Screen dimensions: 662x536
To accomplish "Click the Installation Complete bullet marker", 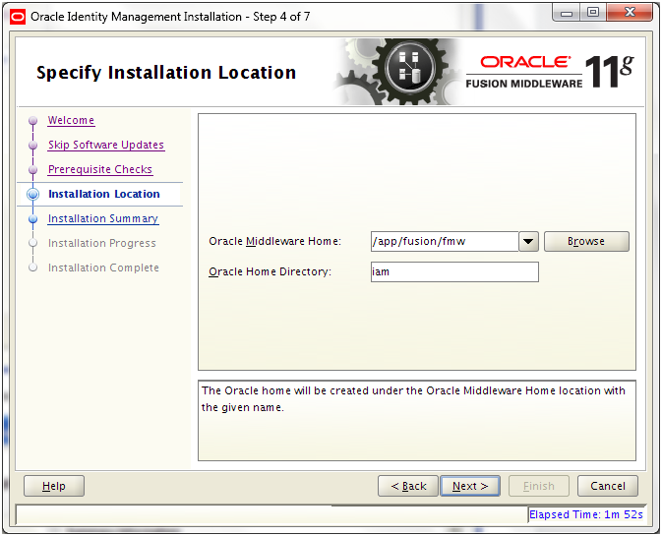I will click(32, 268).
